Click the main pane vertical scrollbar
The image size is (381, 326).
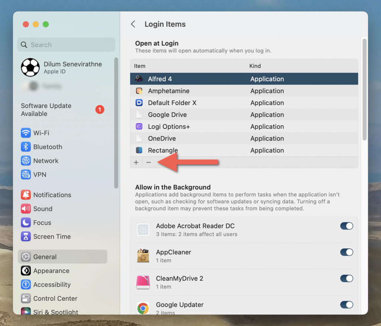[364, 89]
